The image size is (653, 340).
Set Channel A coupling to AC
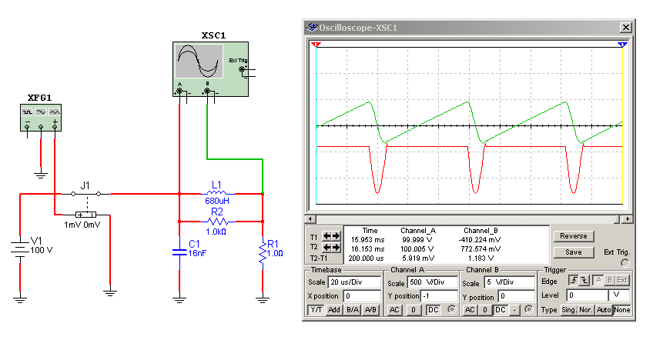click(394, 309)
